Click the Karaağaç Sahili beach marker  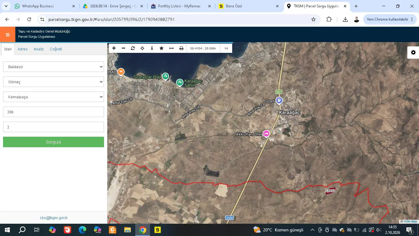(180, 82)
